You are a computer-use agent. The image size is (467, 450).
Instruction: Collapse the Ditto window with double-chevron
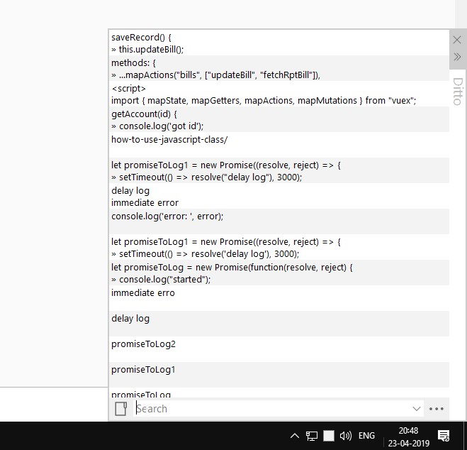457,57
